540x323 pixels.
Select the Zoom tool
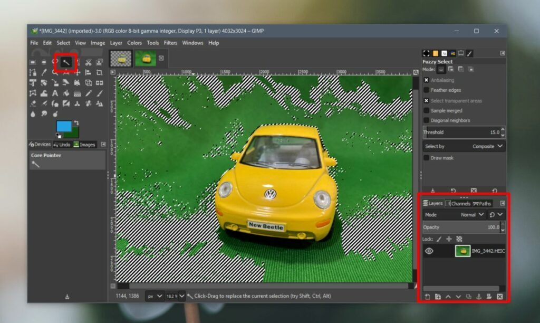[x=55, y=73]
